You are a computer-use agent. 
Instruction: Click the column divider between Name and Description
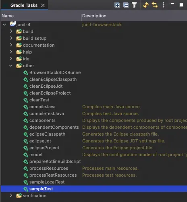(x=81, y=17)
